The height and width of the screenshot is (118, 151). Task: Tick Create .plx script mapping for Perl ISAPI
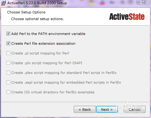click(x=8, y=63)
